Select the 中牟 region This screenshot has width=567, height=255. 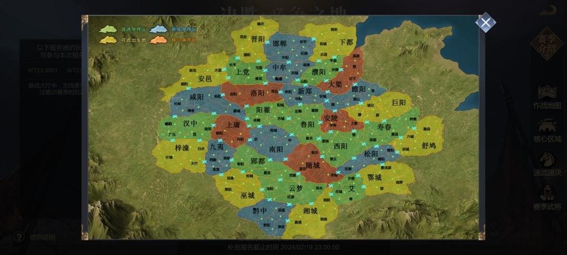click(279, 67)
